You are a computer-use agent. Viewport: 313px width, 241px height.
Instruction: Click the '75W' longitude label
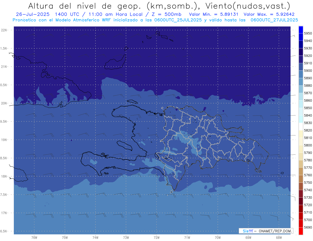coord(65,238)
